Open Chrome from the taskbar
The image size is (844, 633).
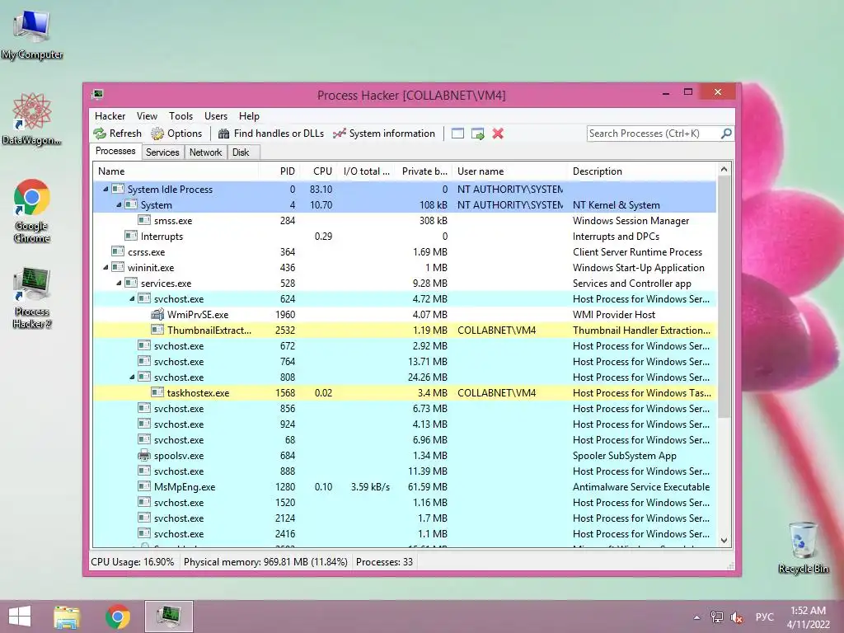[118, 617]
